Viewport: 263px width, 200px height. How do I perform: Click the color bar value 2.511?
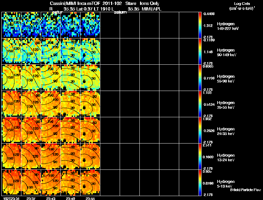click(x=207, y=145)
